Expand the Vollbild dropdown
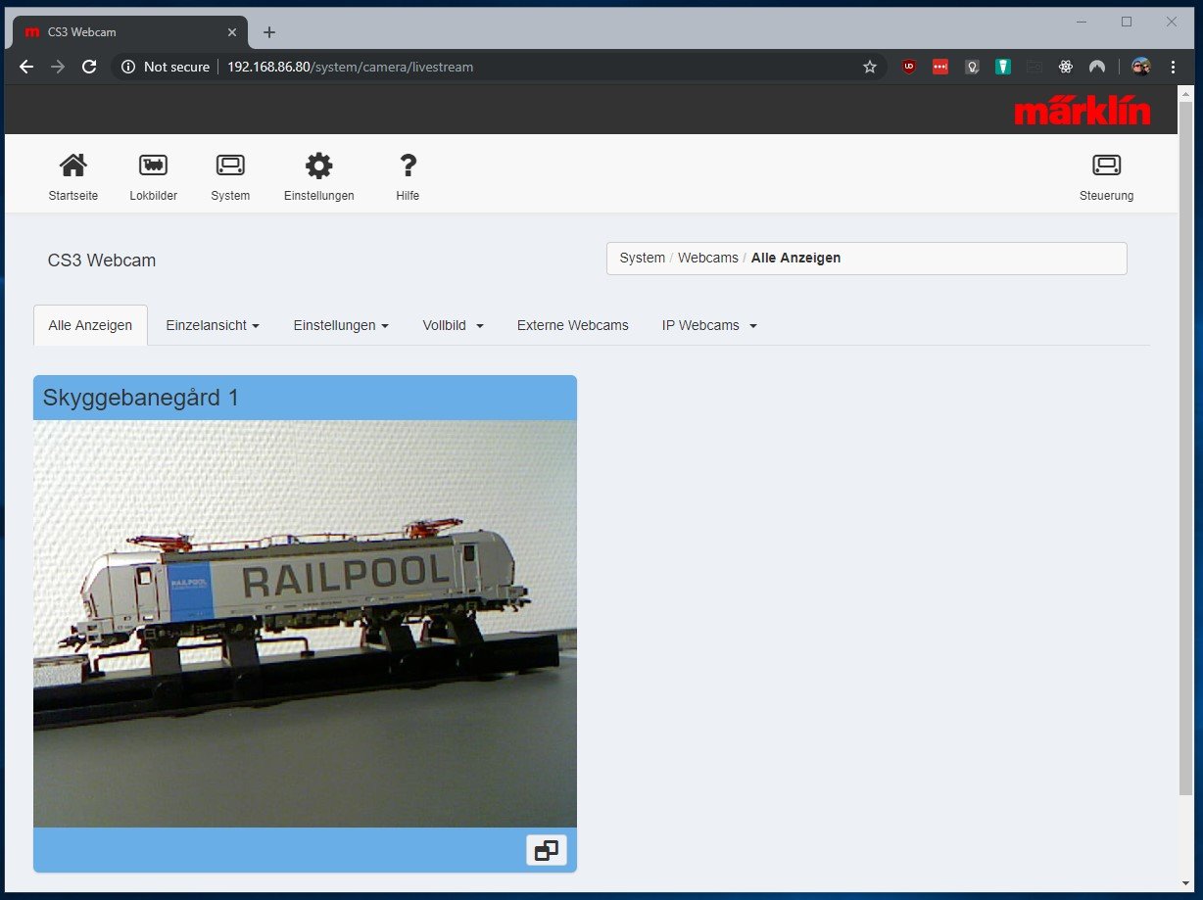 click(453, 325)
